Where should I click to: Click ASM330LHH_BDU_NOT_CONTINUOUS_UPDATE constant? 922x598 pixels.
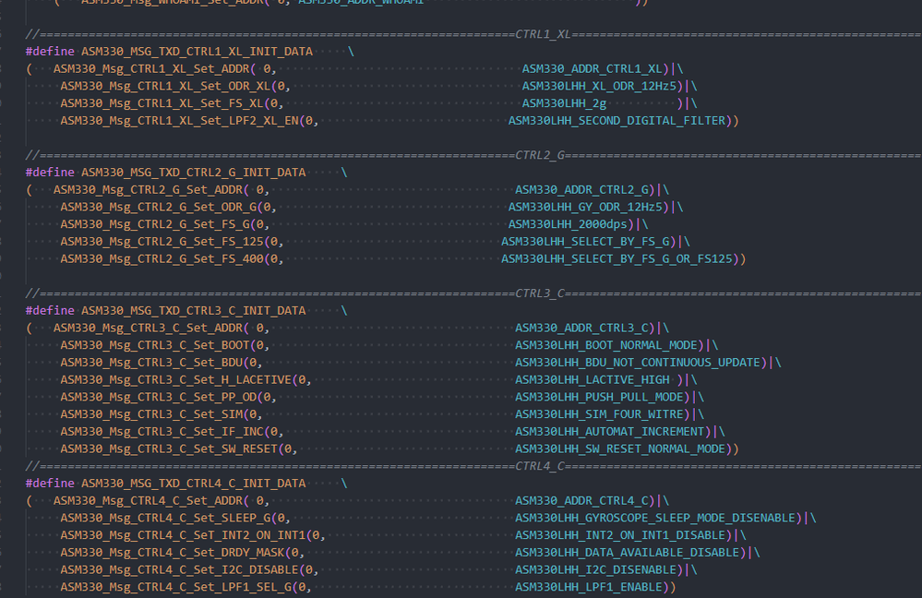click(x=641, y=363)
